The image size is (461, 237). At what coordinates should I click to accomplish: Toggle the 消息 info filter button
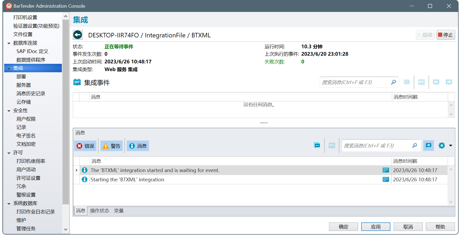[x=138, y=146]
